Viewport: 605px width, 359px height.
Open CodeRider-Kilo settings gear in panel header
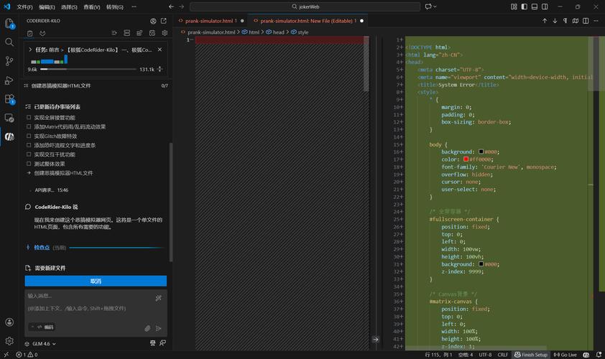[x=165, y=33]
